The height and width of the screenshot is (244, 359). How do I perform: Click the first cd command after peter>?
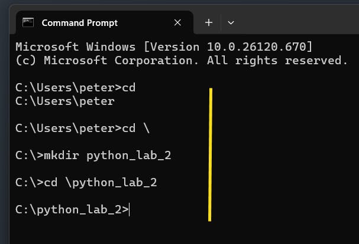pyautogui.click(x=128, y=88)
